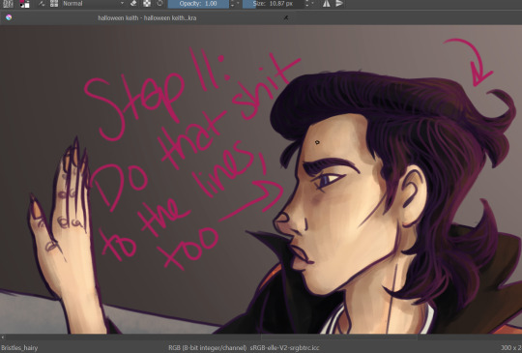Open the fill patterns icon in toolbar
The image size is (522, 353).
[x=8, y=4]
